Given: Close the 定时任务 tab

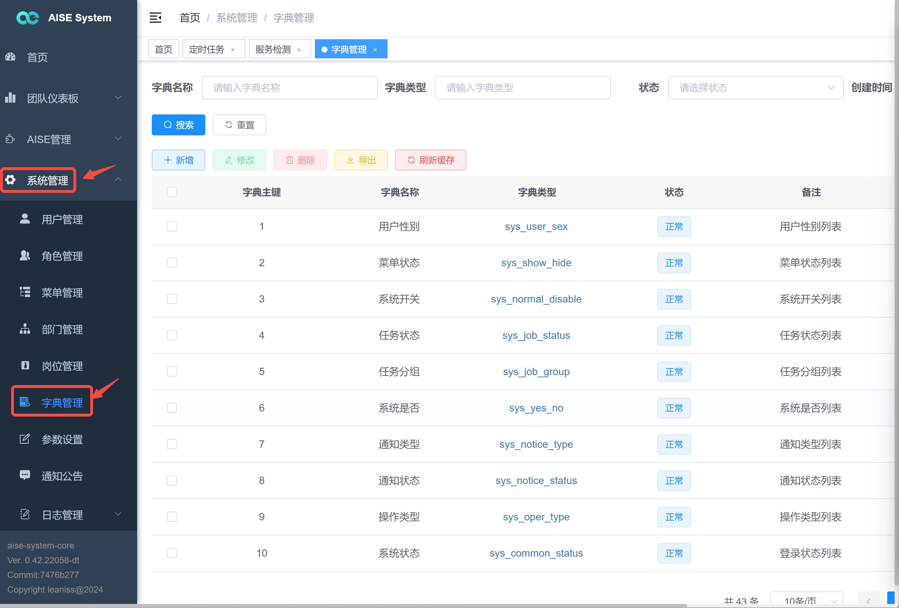Looking at the screenshot, I should point(233,50).
